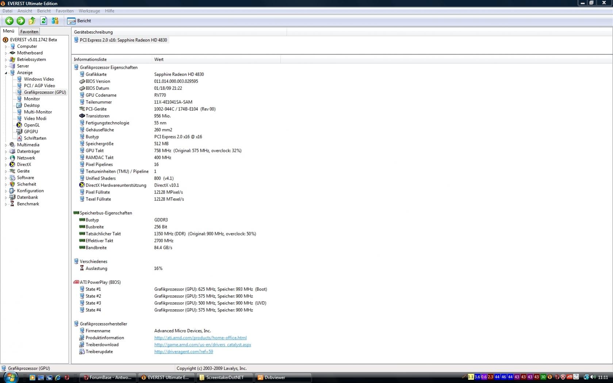The height and width of the screenshot is (383, 613).
Task: Expand the Server tree node
Action: pyautogui.click(x=6, y=66)
